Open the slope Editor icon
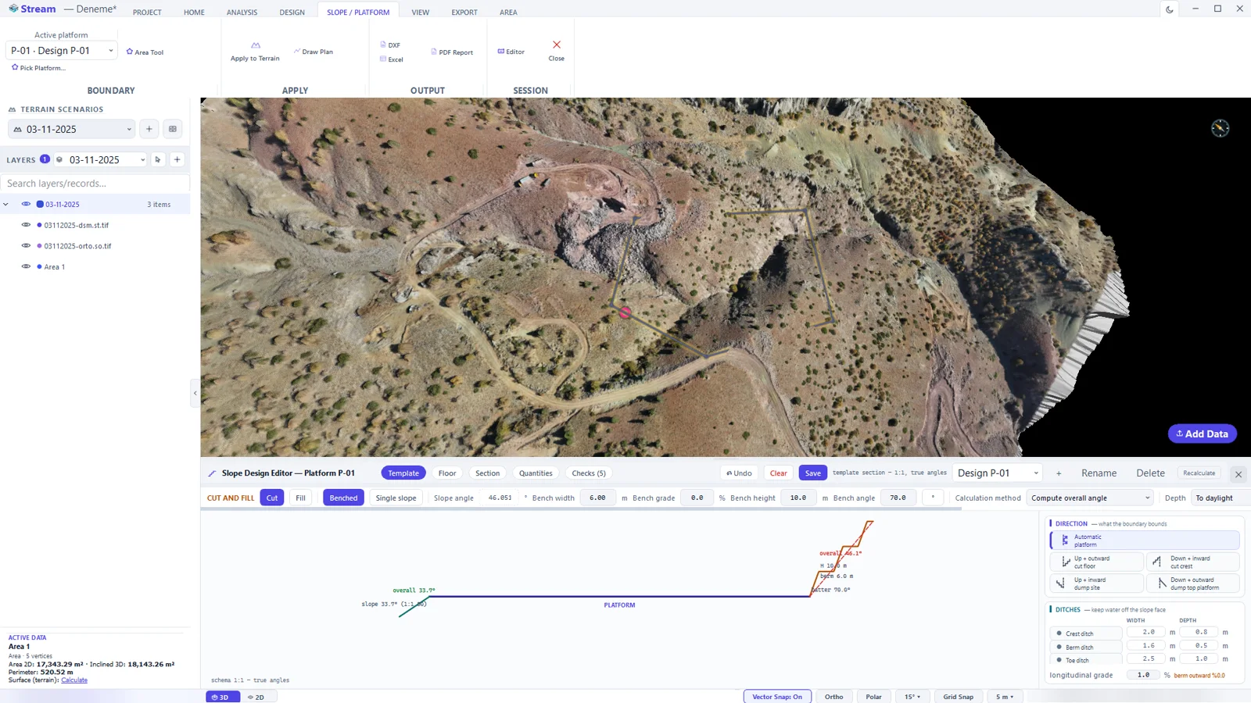The height and width of the screenshot is (703, 1251). coord(500,52)
